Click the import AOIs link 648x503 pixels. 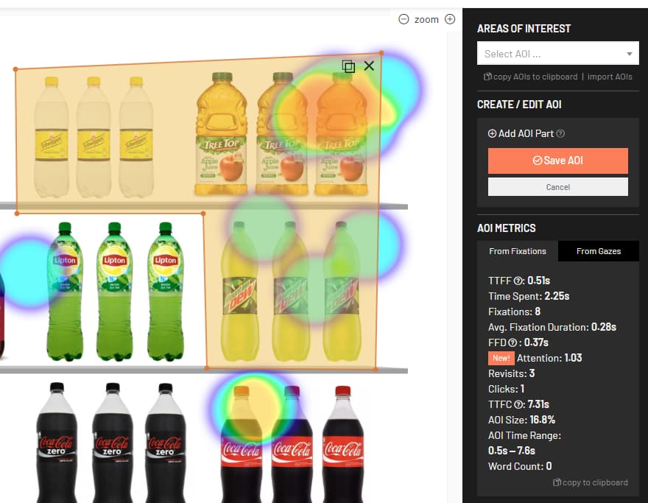(610, 77)
